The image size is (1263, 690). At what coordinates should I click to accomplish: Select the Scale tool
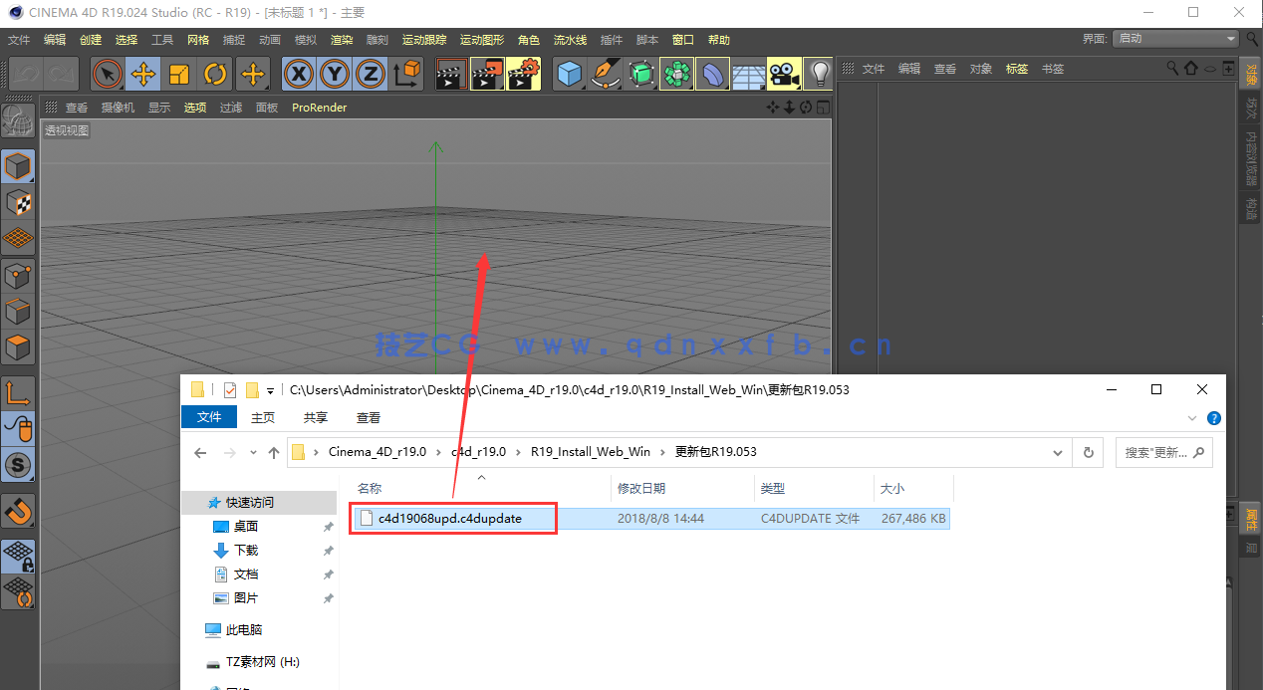pyautogui.click(x=180, y=74)
